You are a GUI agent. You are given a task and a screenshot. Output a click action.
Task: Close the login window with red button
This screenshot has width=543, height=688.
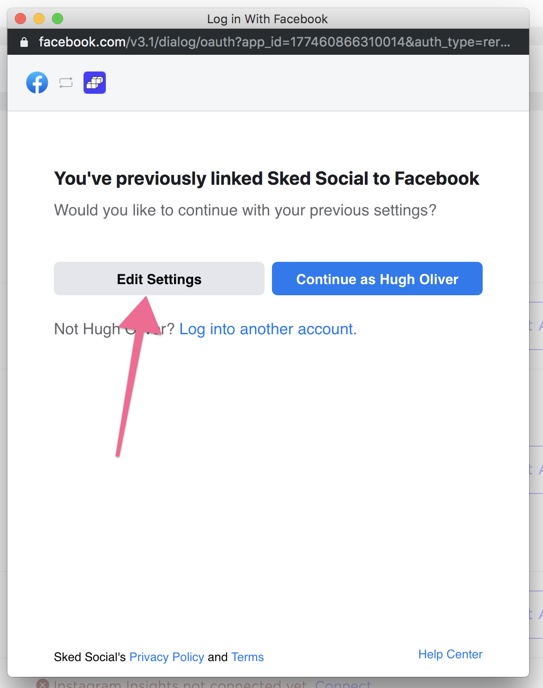click(x=20, y=19)
